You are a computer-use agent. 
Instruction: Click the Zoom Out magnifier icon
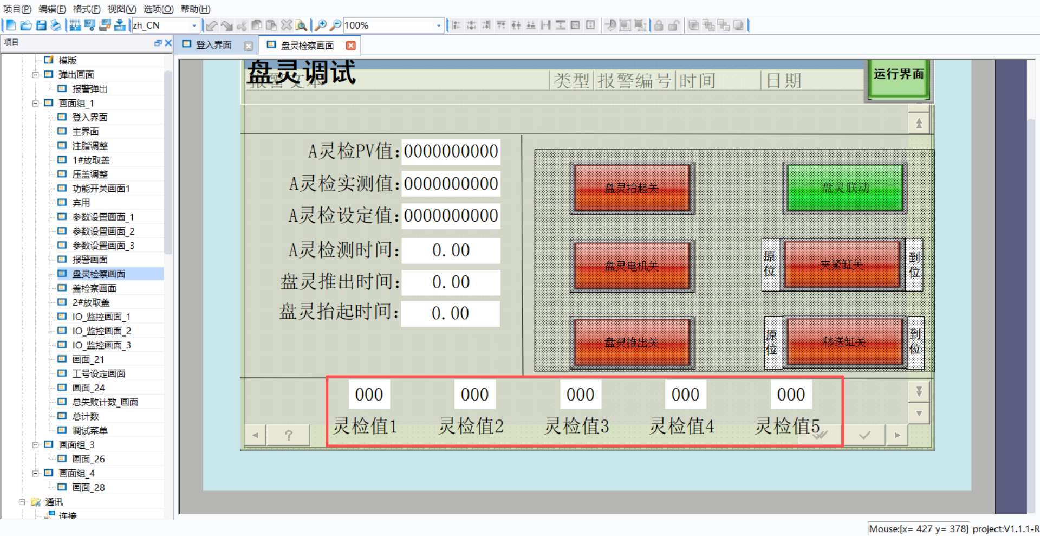click(x=336, y=25)
